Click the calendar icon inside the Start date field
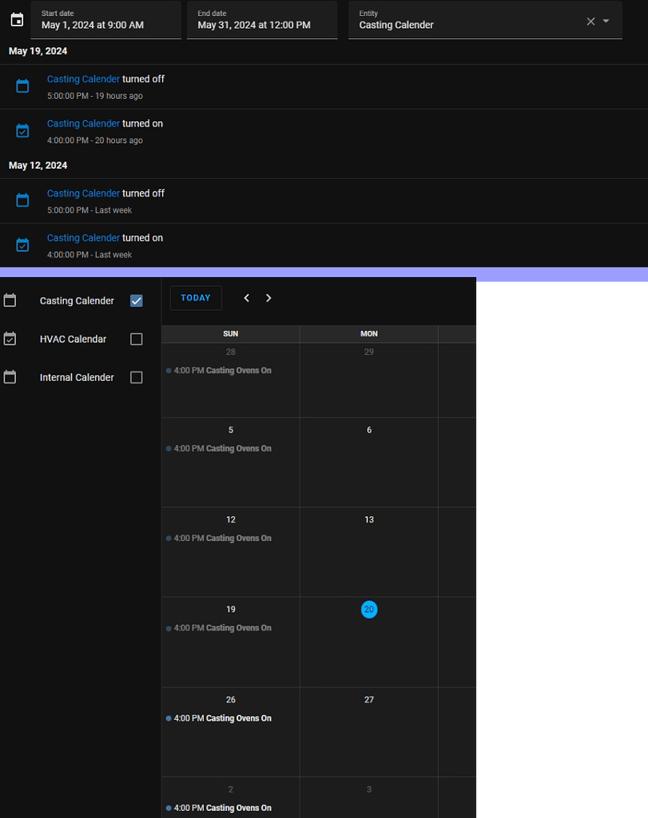This screenshot has width=648, height=818. (17, 19)
